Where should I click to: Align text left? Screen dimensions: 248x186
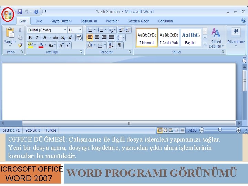coord(90,38)
